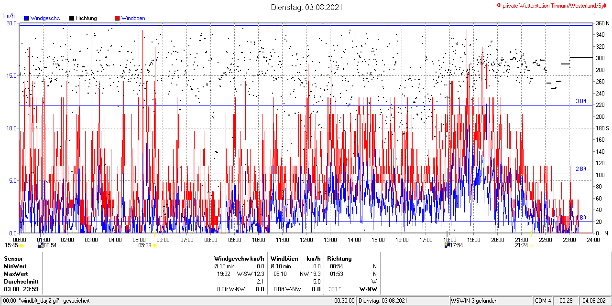Click the Windgeschw km/h column header

click(239, 259)
